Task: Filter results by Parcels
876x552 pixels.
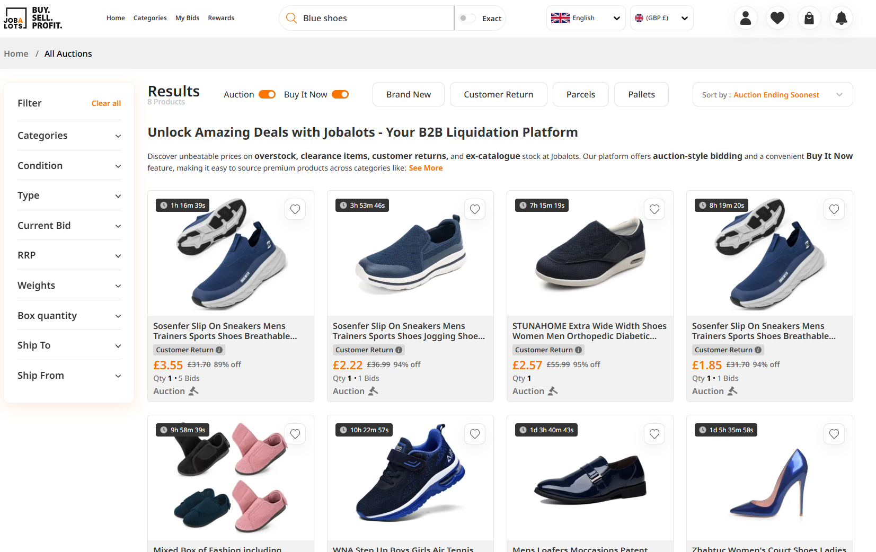Action: (x=581, y=94)
